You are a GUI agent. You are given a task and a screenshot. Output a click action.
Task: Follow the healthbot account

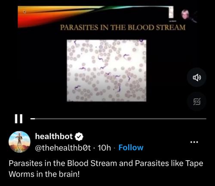[x=131, y=148]
